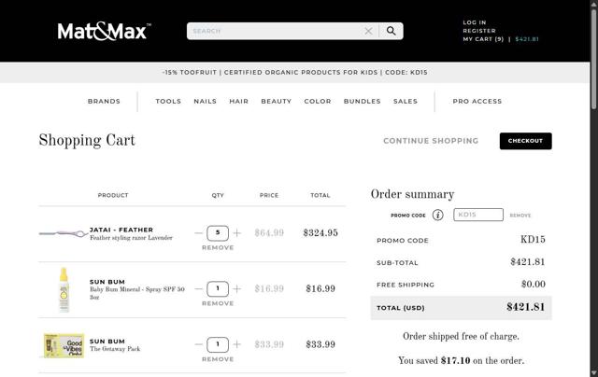Click quantity field of The Getaway Pack

[218, 344]
